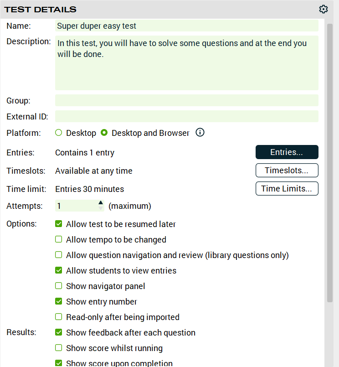Enable Show navigator panel checkbox
This screenshot has height=367, width=339.
58,286
